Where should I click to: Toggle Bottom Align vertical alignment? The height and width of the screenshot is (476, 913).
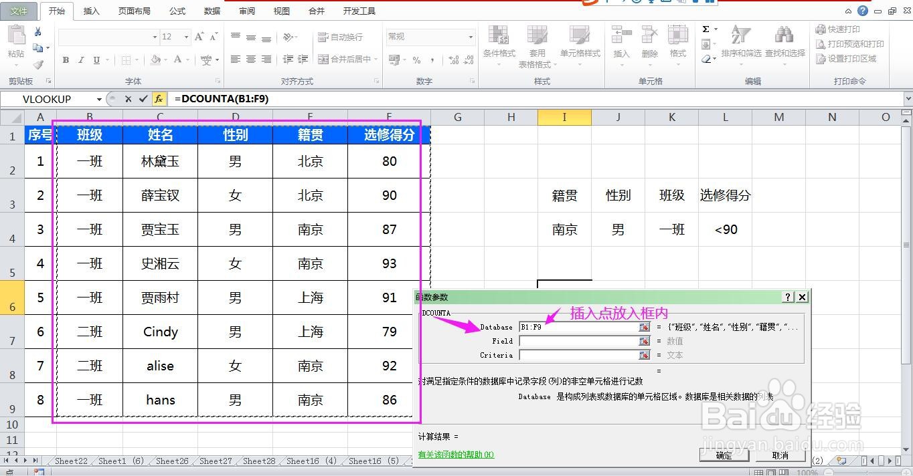click(x=266, y=37)
